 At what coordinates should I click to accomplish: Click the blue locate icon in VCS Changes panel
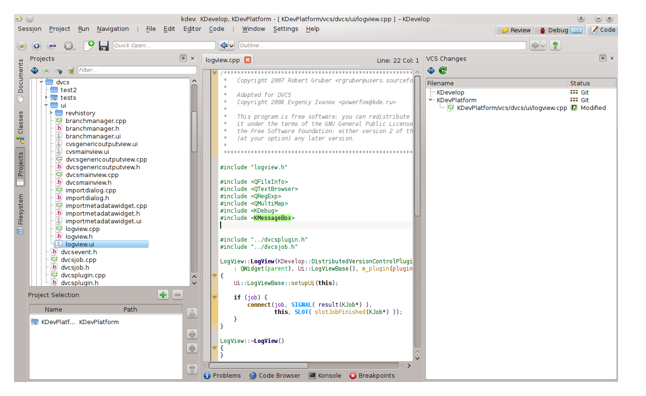coord(431,71)
